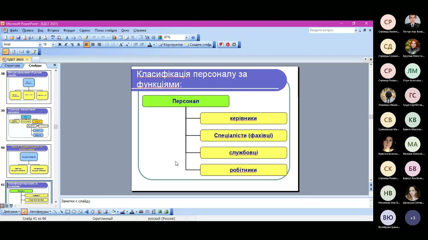Select the Rectangle drawing tool
This screenshot has width=428, height=240.
pos(68,212)
